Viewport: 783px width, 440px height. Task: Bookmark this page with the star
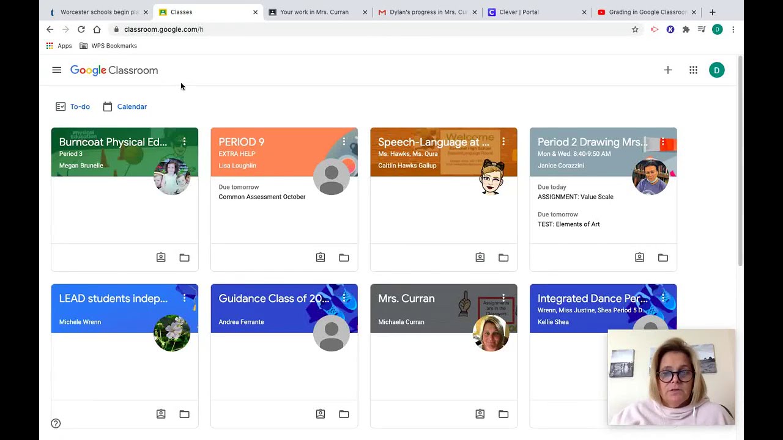coord(635,29)
